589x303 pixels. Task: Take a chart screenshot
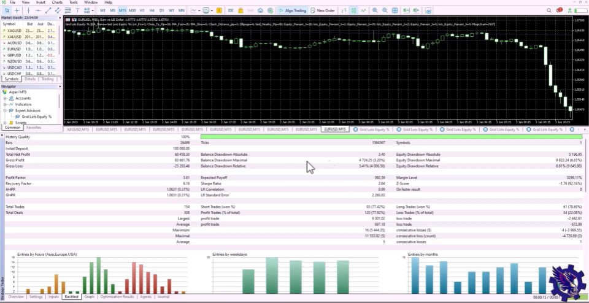click(x=429, y=10)
